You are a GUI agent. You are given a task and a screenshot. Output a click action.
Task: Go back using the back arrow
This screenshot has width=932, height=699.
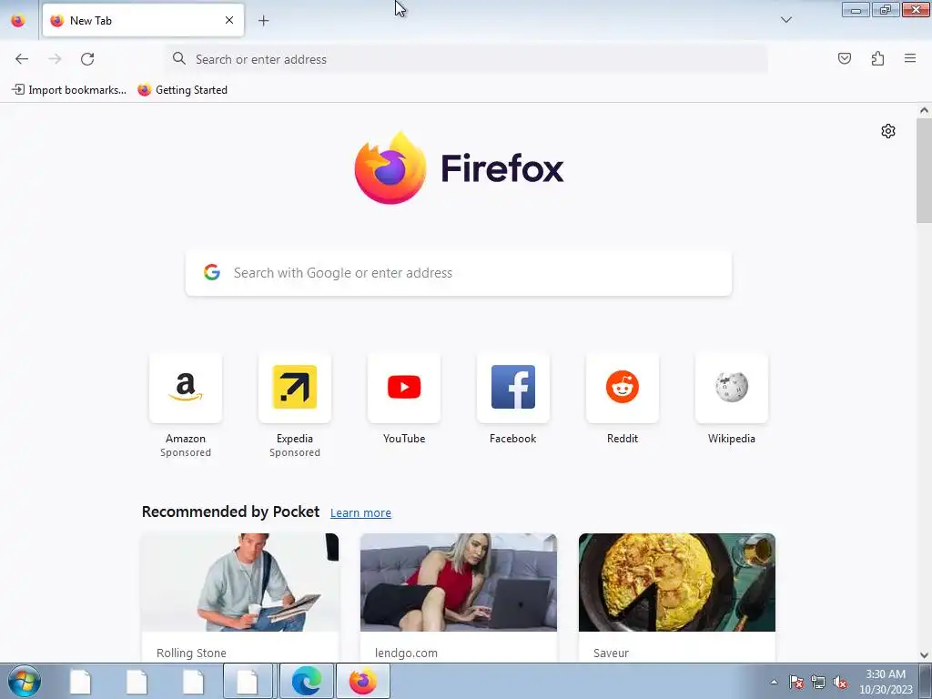(x=22, y=59)
